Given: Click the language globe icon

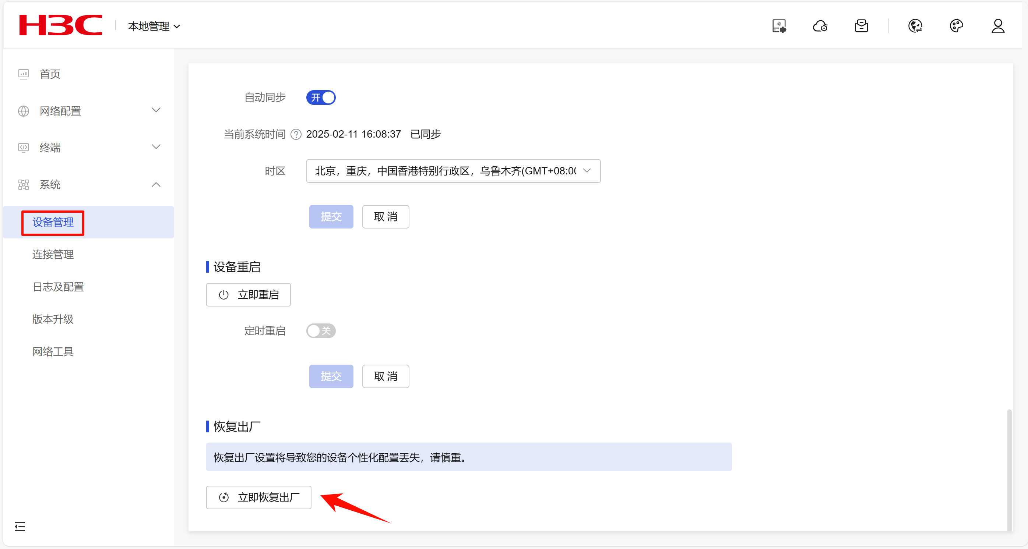Looking at the screenshot, I should (x=915, y=26).
